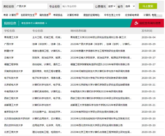Open 2020年北京邮电大学计算机学院硕士研究生招生缺额信息
The height and width of the screenshot is (136, 165).
tap(100, 85)
